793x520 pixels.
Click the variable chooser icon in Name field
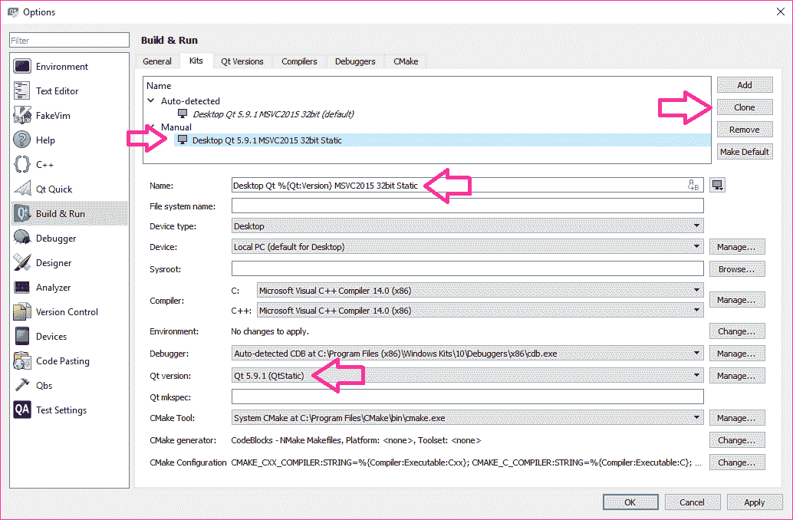click(693, 185)
